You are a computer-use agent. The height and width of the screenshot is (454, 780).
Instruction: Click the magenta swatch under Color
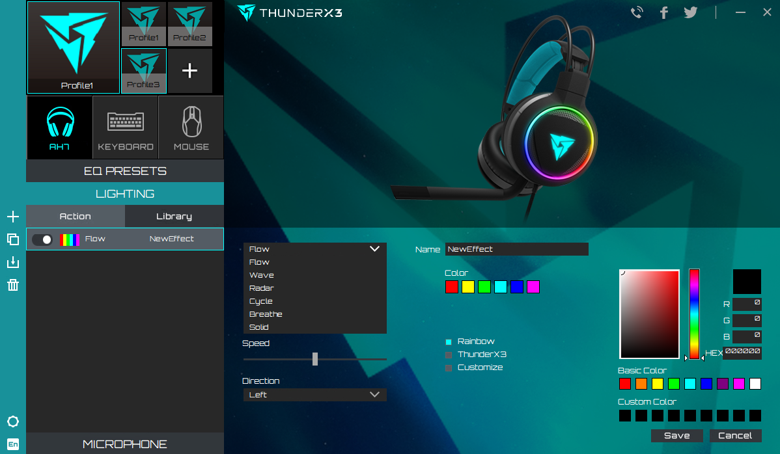533,287
